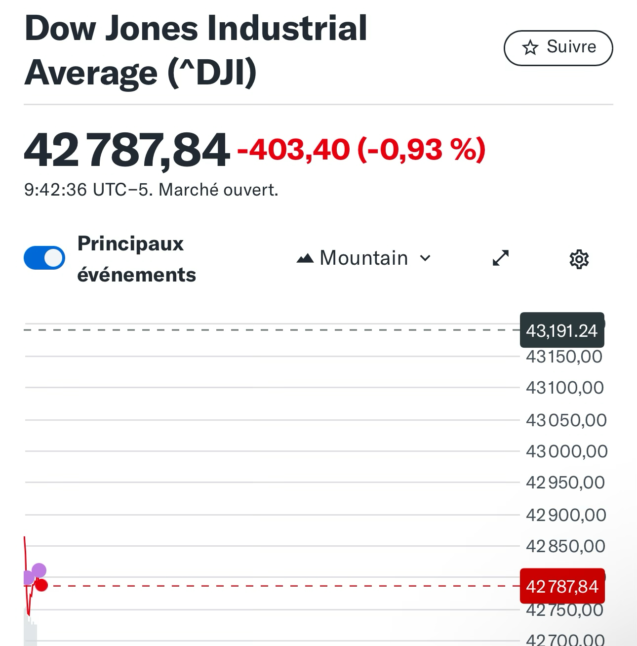Select the purple event marker at chart's left edge
The height and width of the screenshot is (646, 637).
click(28, 577)
